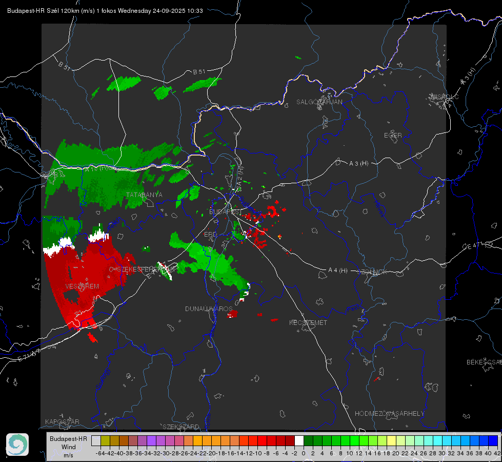Click the BÉKÉSCSABA city label
The image size is (502, 462).
(x=484, y=362)
